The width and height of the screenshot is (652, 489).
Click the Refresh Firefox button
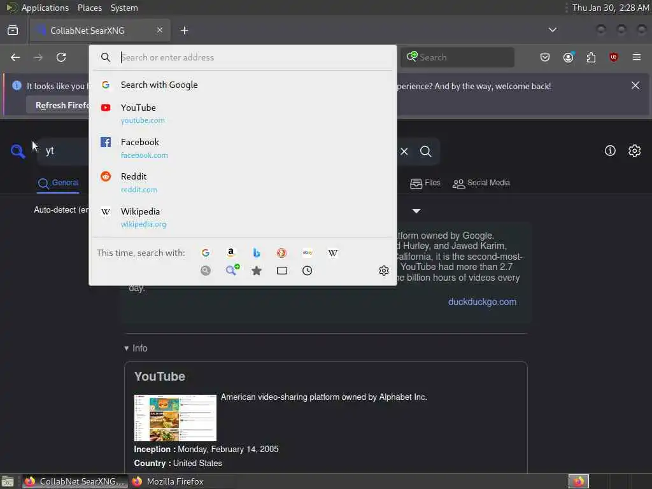(x=58, y=106)
